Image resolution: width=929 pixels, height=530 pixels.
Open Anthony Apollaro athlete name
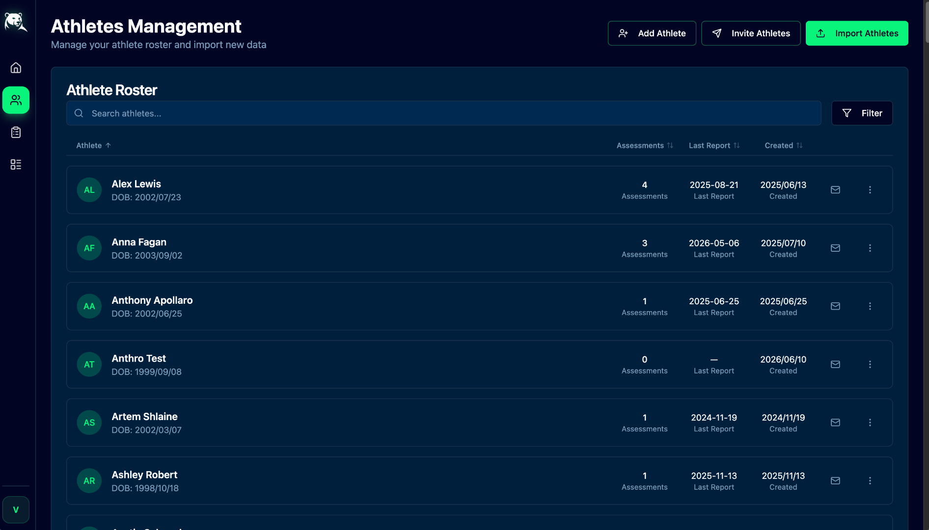tap(152, 300)
